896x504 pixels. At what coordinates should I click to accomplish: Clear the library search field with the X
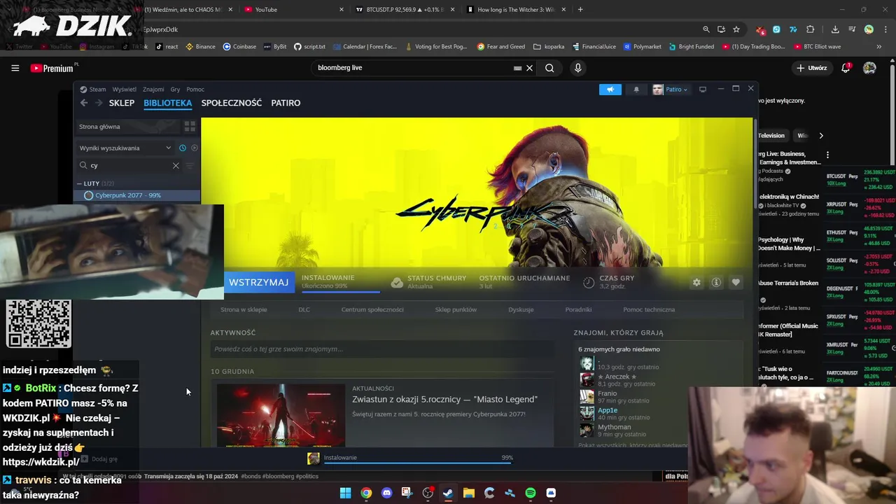pos(176,166)
